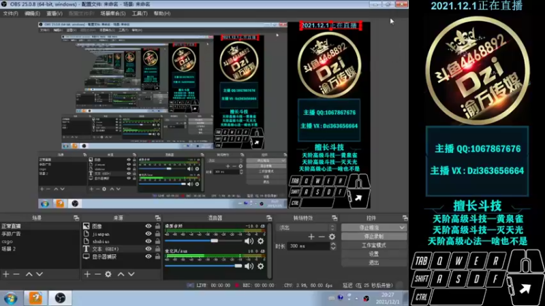This screenshot has width=545, height=306.
Task: Open the 帮助(H) menu
Action: 162,14
